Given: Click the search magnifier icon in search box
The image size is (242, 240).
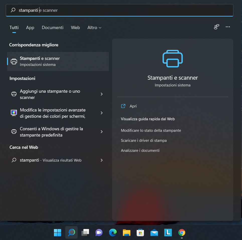Looking at the screenshot, I should pyautogui.click(x=13, y=10).
